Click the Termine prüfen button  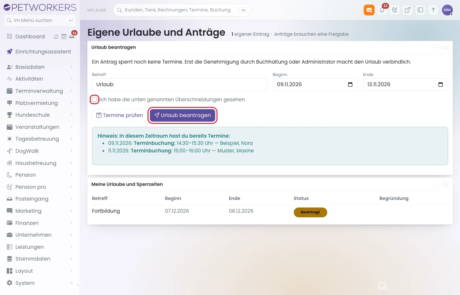point(120,115)
